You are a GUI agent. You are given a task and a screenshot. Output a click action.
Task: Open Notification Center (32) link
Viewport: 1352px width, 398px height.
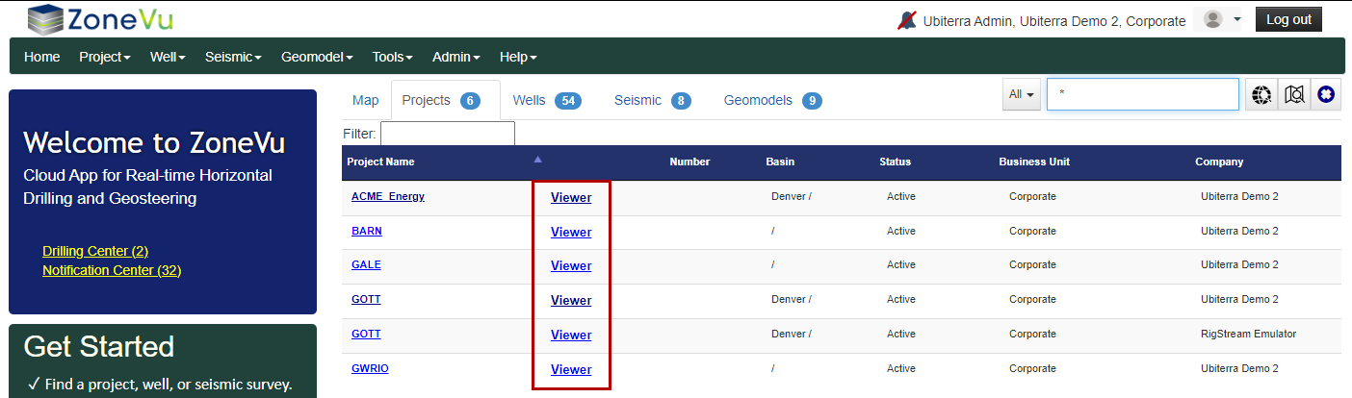(x=112, y=270)
